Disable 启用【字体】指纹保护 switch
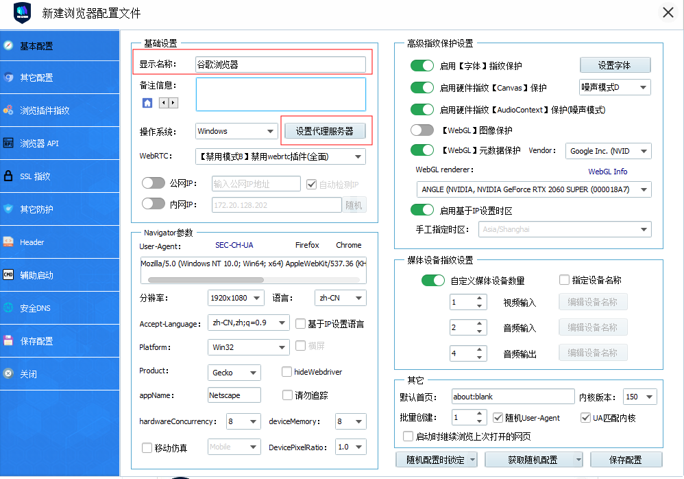684x479 pixels. (x=422, y=65)
